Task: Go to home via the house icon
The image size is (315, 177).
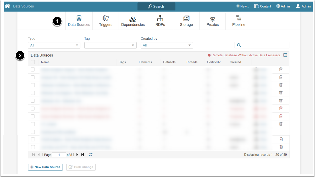Action: (x=7, y=6)
